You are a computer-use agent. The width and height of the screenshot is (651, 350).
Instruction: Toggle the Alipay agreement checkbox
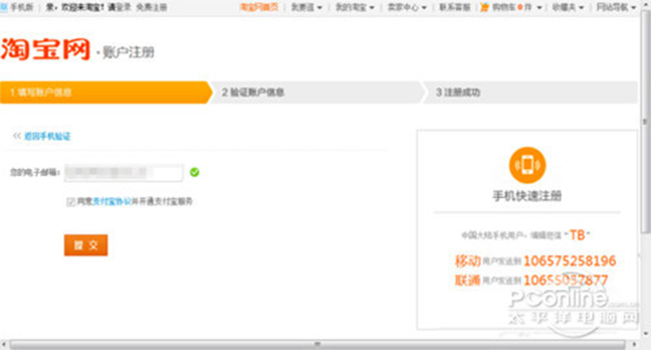coord(70,202)
